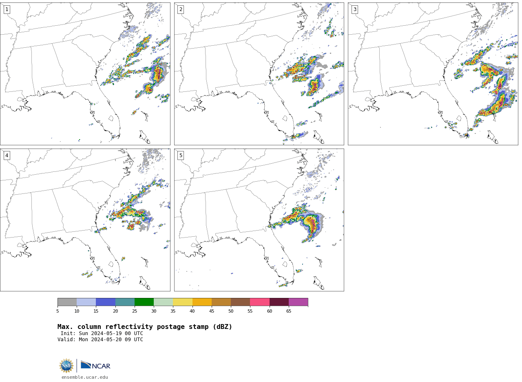Viewport: 522px width, 382px height.
Task: Click the number label 1 on first panel
Action: click(7, 9)
